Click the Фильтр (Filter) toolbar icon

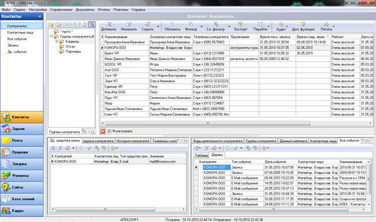click(x=191, y=25)
